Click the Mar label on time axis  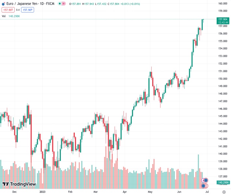pyautogui.click(x=95, y=192)
